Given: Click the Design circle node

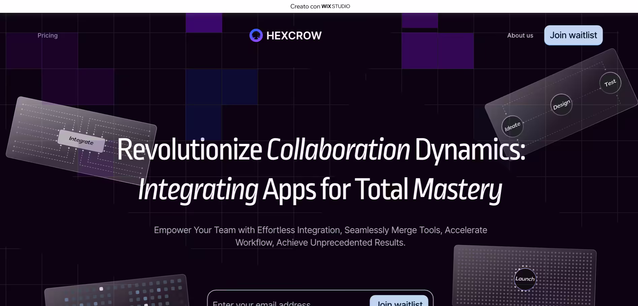Looking at the screenshot, I should click(x=561, y=104).
